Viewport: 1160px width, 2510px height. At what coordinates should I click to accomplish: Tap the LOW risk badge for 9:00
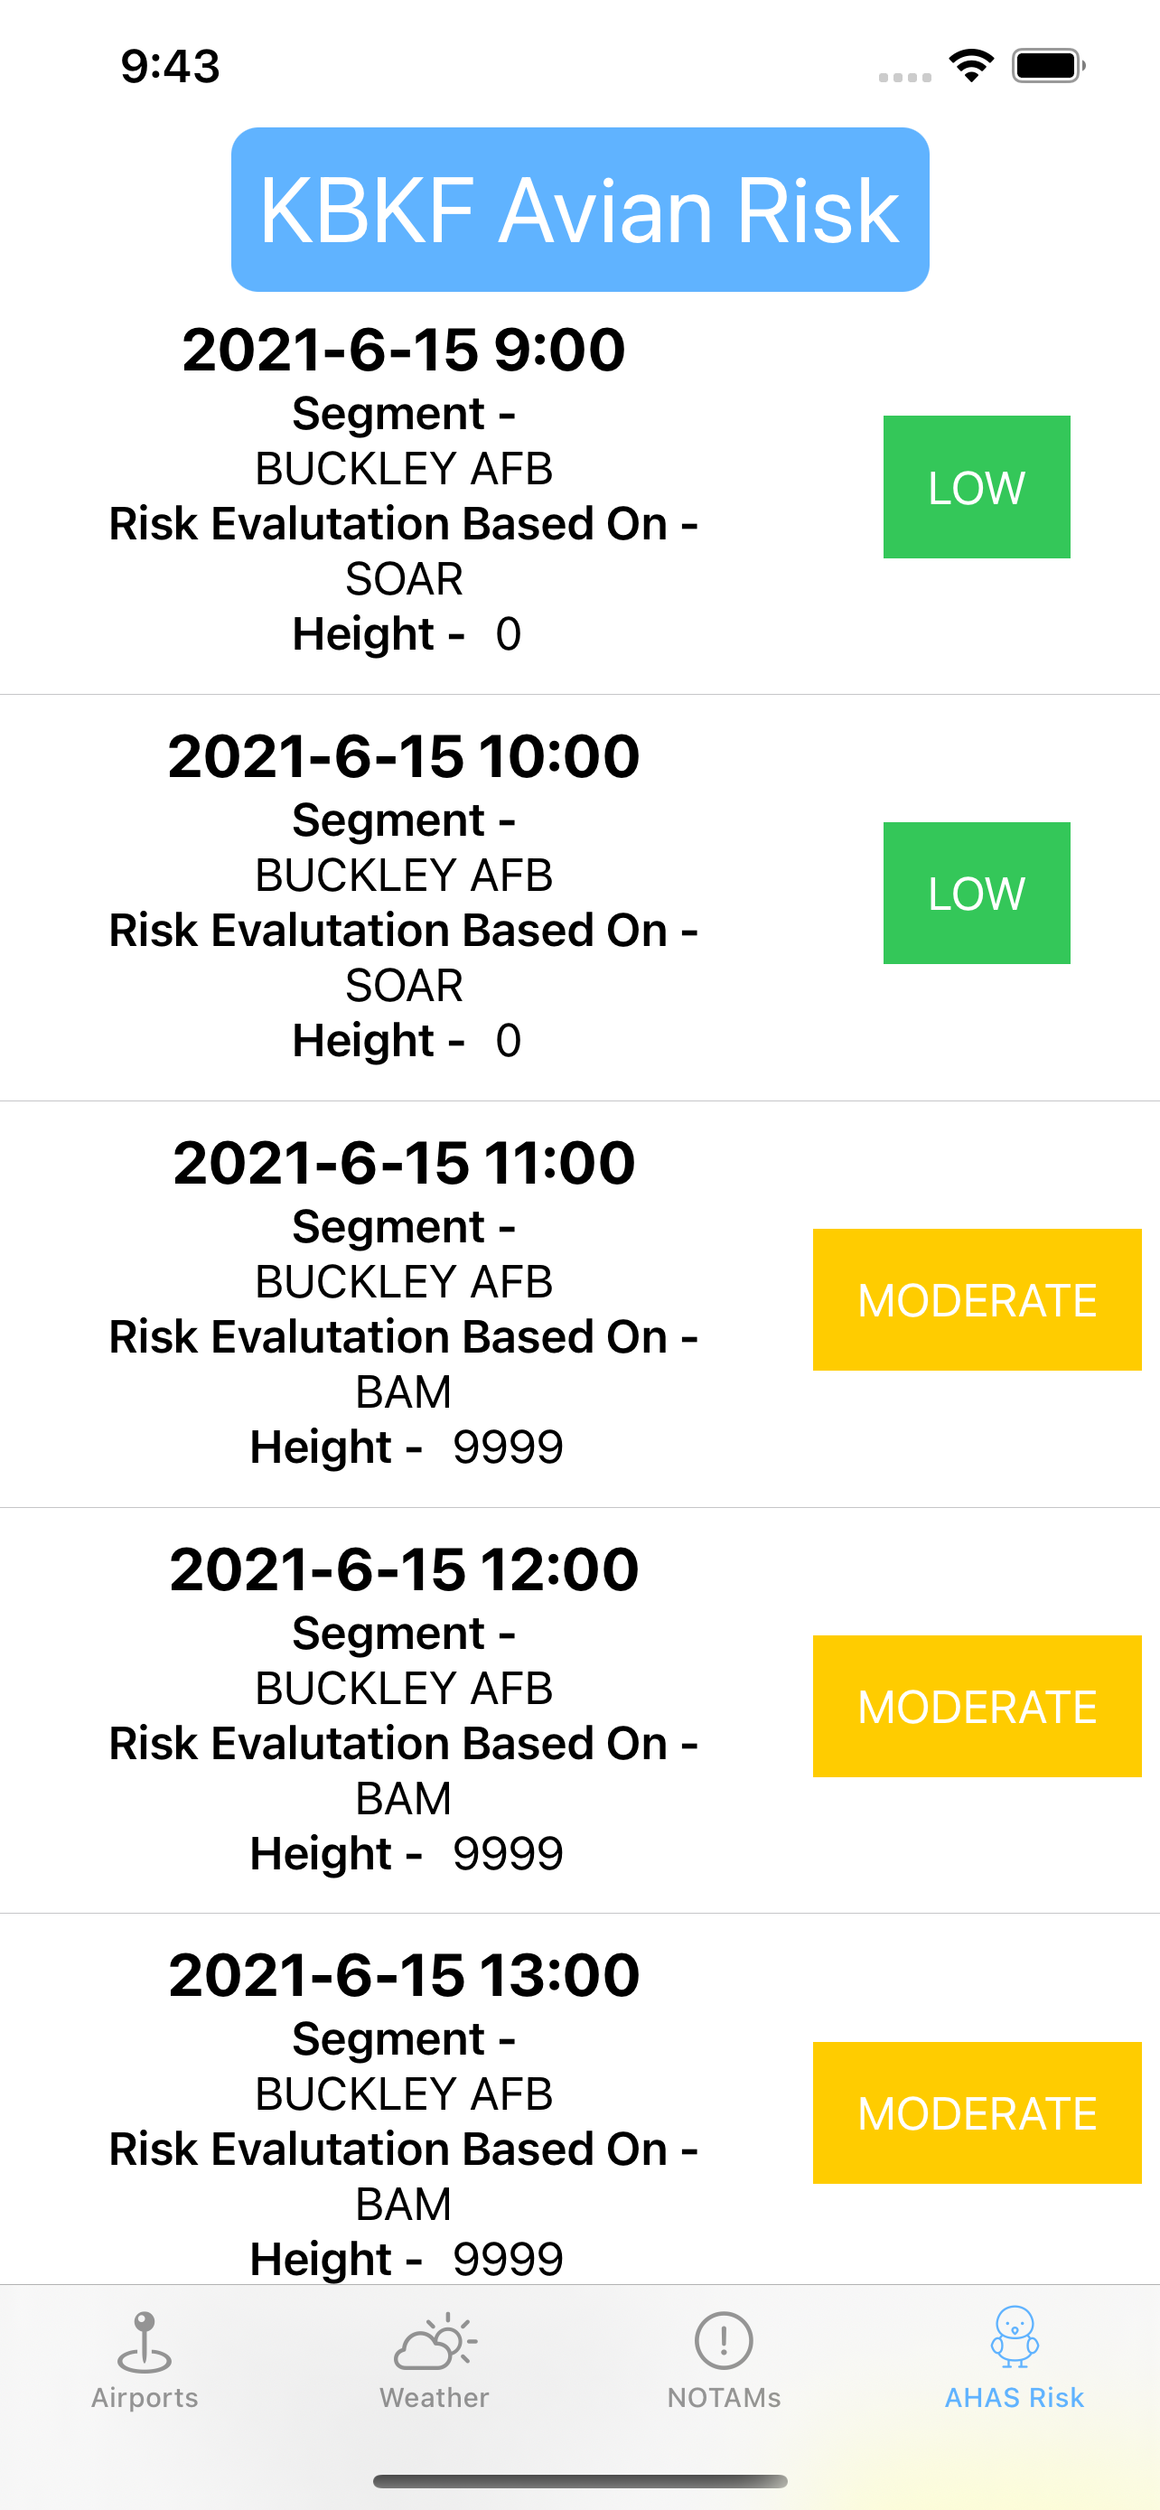pos(976,487)
